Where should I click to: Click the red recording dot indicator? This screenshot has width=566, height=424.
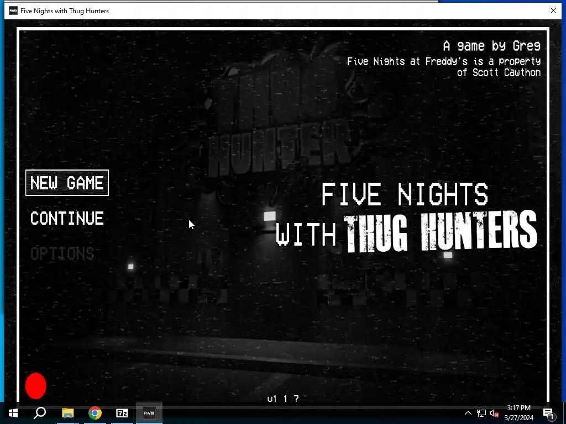[x=36, y=386]
